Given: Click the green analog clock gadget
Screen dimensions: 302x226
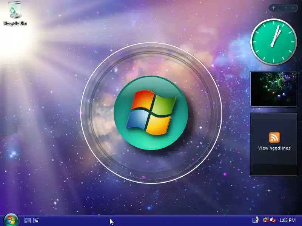Looking at the screenshot, I should (273, 41).
